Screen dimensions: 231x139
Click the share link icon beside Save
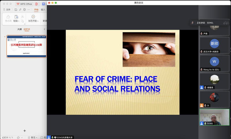20,10
